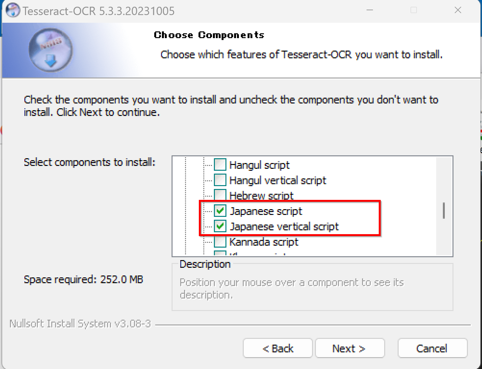Click the installer logo with blue arrow
Viewport: 482px width, 369px height.
pos(51,50)
